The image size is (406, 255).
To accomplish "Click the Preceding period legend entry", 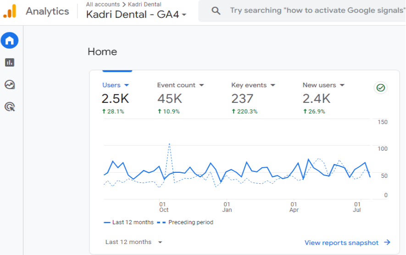I will pyautogui.click(x=185, y=222).
